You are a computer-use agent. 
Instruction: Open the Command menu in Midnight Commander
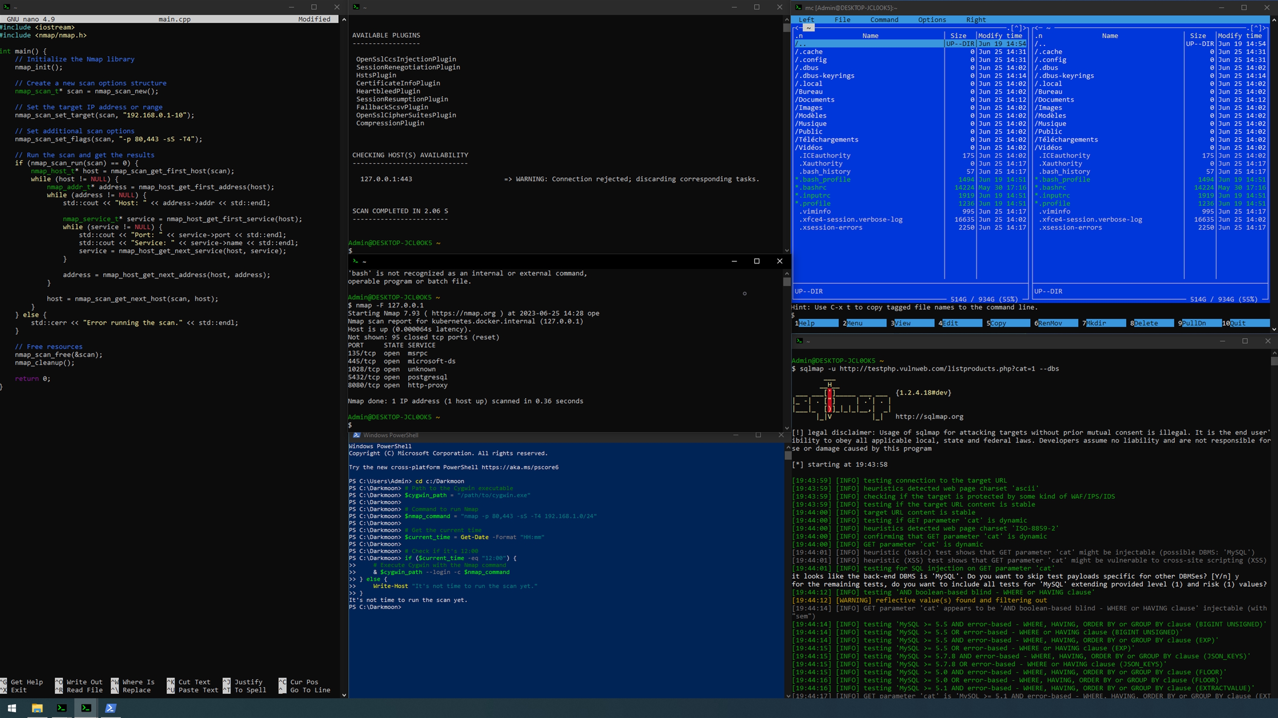[x=884, y=20]
